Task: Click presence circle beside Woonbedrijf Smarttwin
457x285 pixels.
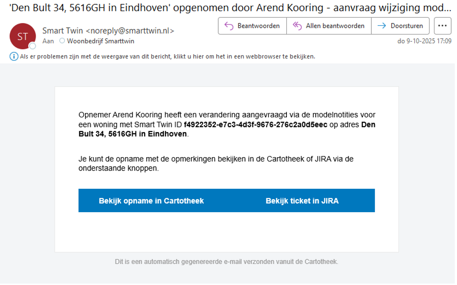Action: click(62, 41)
